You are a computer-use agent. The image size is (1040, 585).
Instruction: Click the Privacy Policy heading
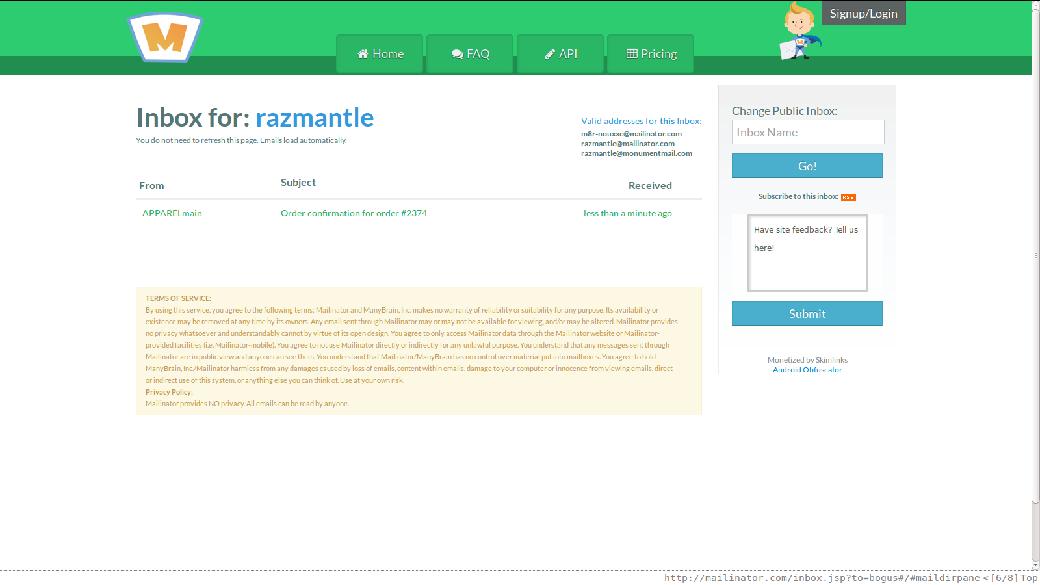point(169,392)
